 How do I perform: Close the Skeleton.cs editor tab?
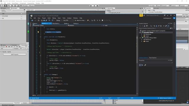(51, 24)
